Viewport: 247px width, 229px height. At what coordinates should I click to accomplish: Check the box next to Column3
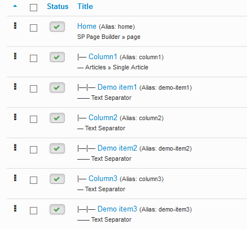point(33,180)
